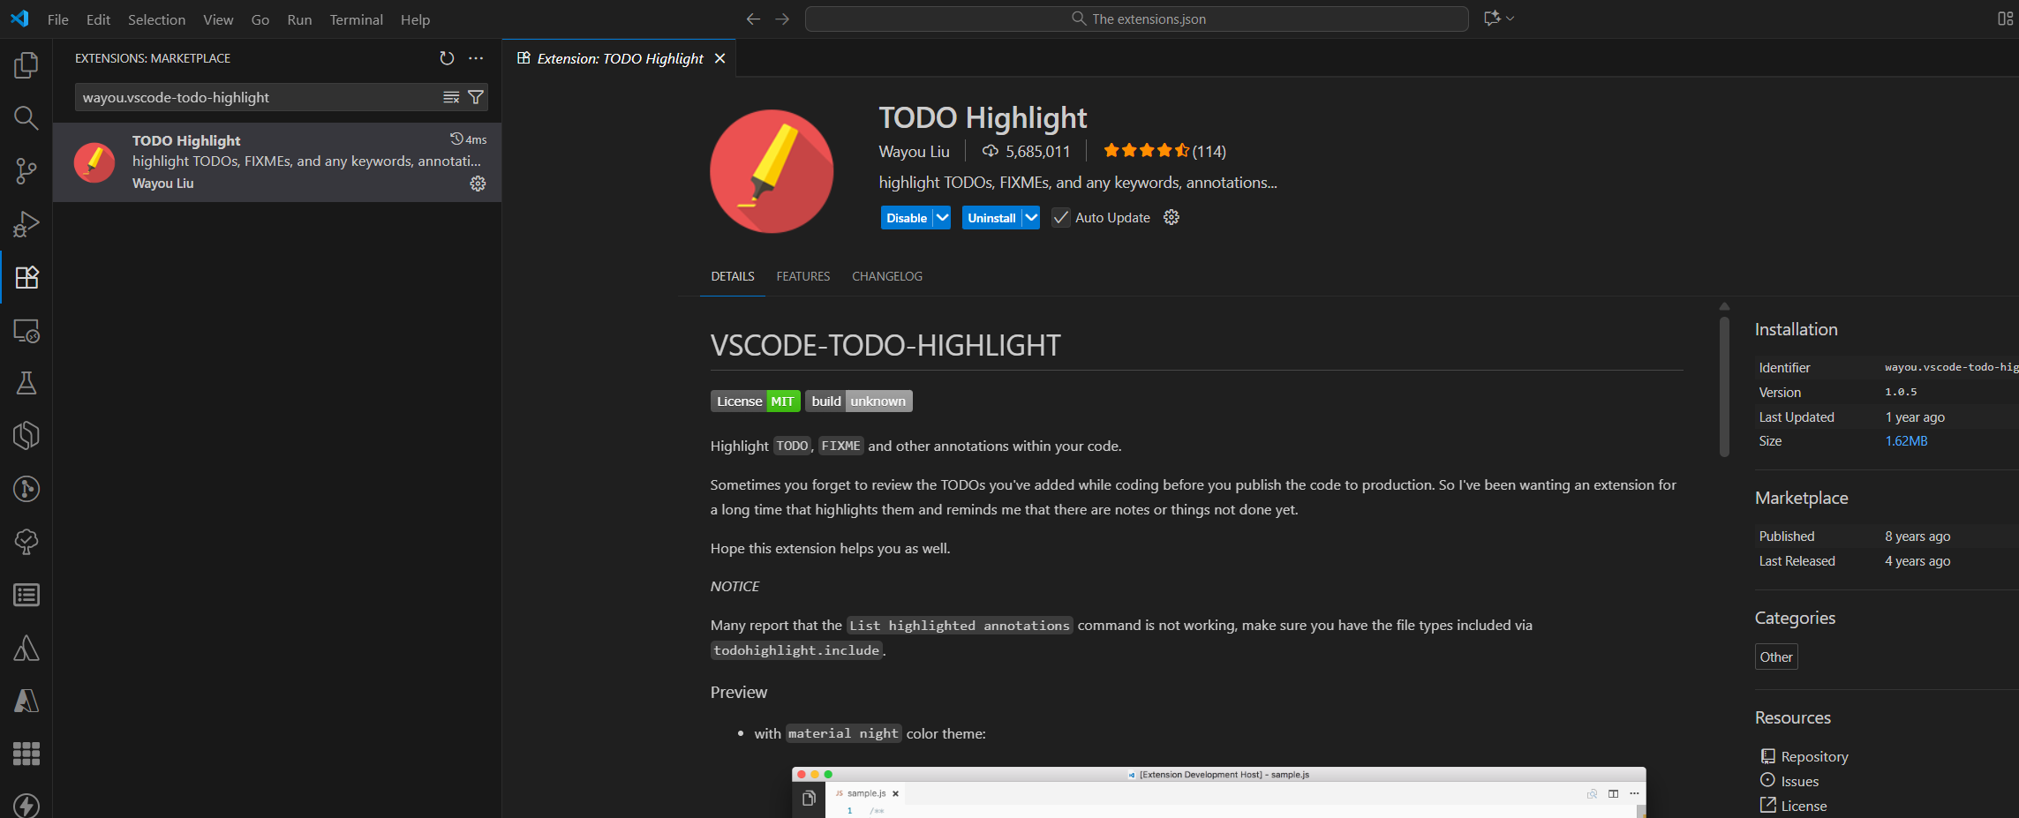Open the Copilot chat dropdown chevron
This screenshot has width=2019, height=818.
point(1510,19)
